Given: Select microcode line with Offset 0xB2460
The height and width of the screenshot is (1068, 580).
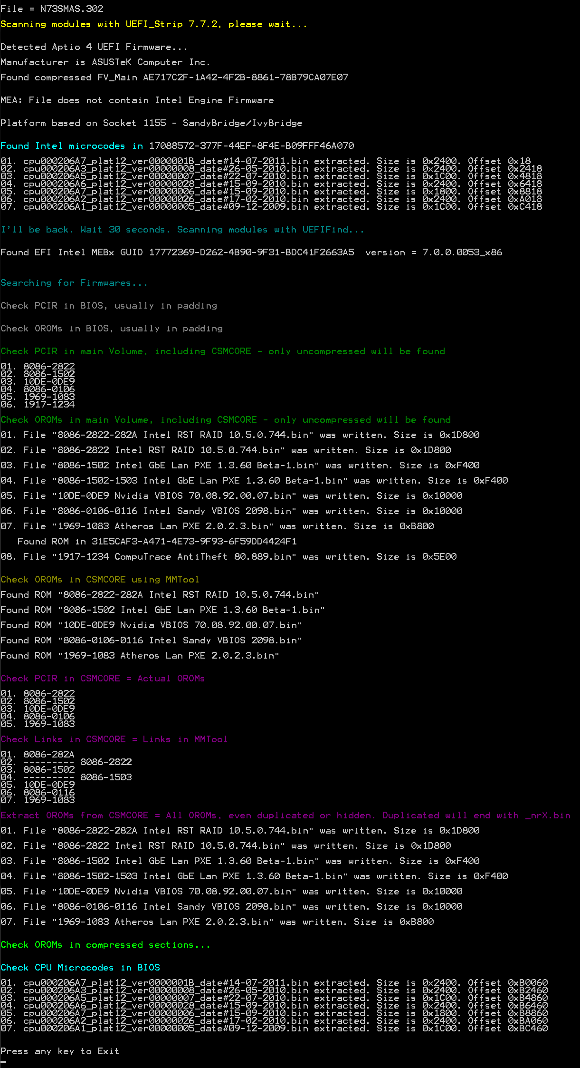Looking at the screenshot, I should click(x=274, y=990).
